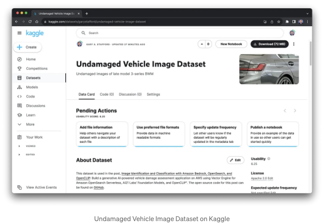The image size is (324, 223).
Task: Click Edit button for About Dataset
Action: click(x=235, y=160)
